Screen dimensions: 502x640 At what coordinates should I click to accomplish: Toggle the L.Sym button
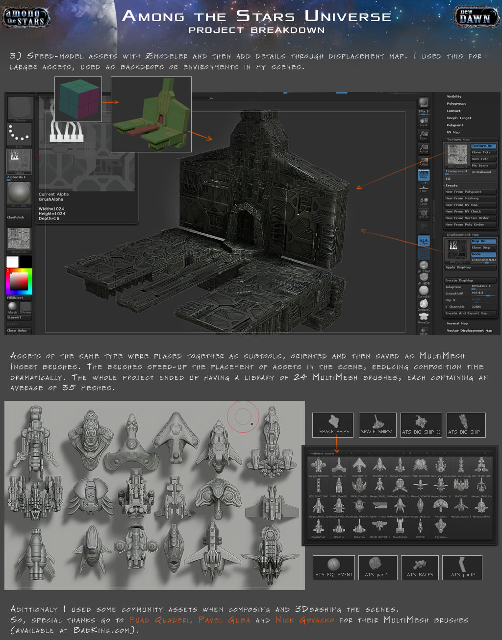click(424, 241)
